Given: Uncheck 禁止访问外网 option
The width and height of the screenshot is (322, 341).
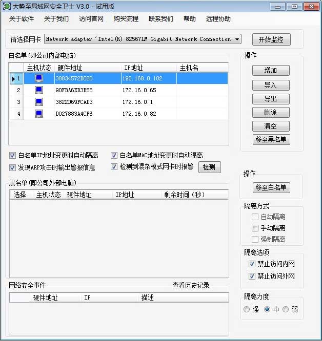Looking at the screenshot, I should click(x=252, y=276).
